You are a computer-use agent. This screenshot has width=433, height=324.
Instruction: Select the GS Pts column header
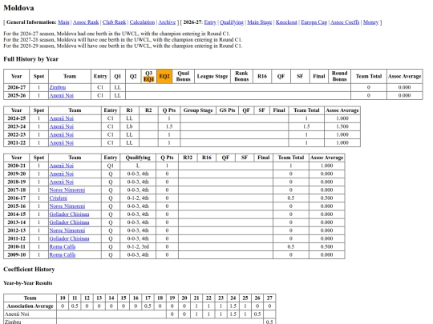tap(227, 110)
